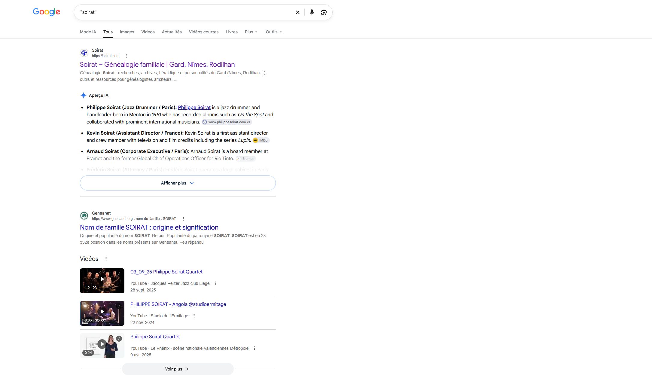Open the Eramet source chip
This screenshot has width=652, height=378.
coord(245,159)
